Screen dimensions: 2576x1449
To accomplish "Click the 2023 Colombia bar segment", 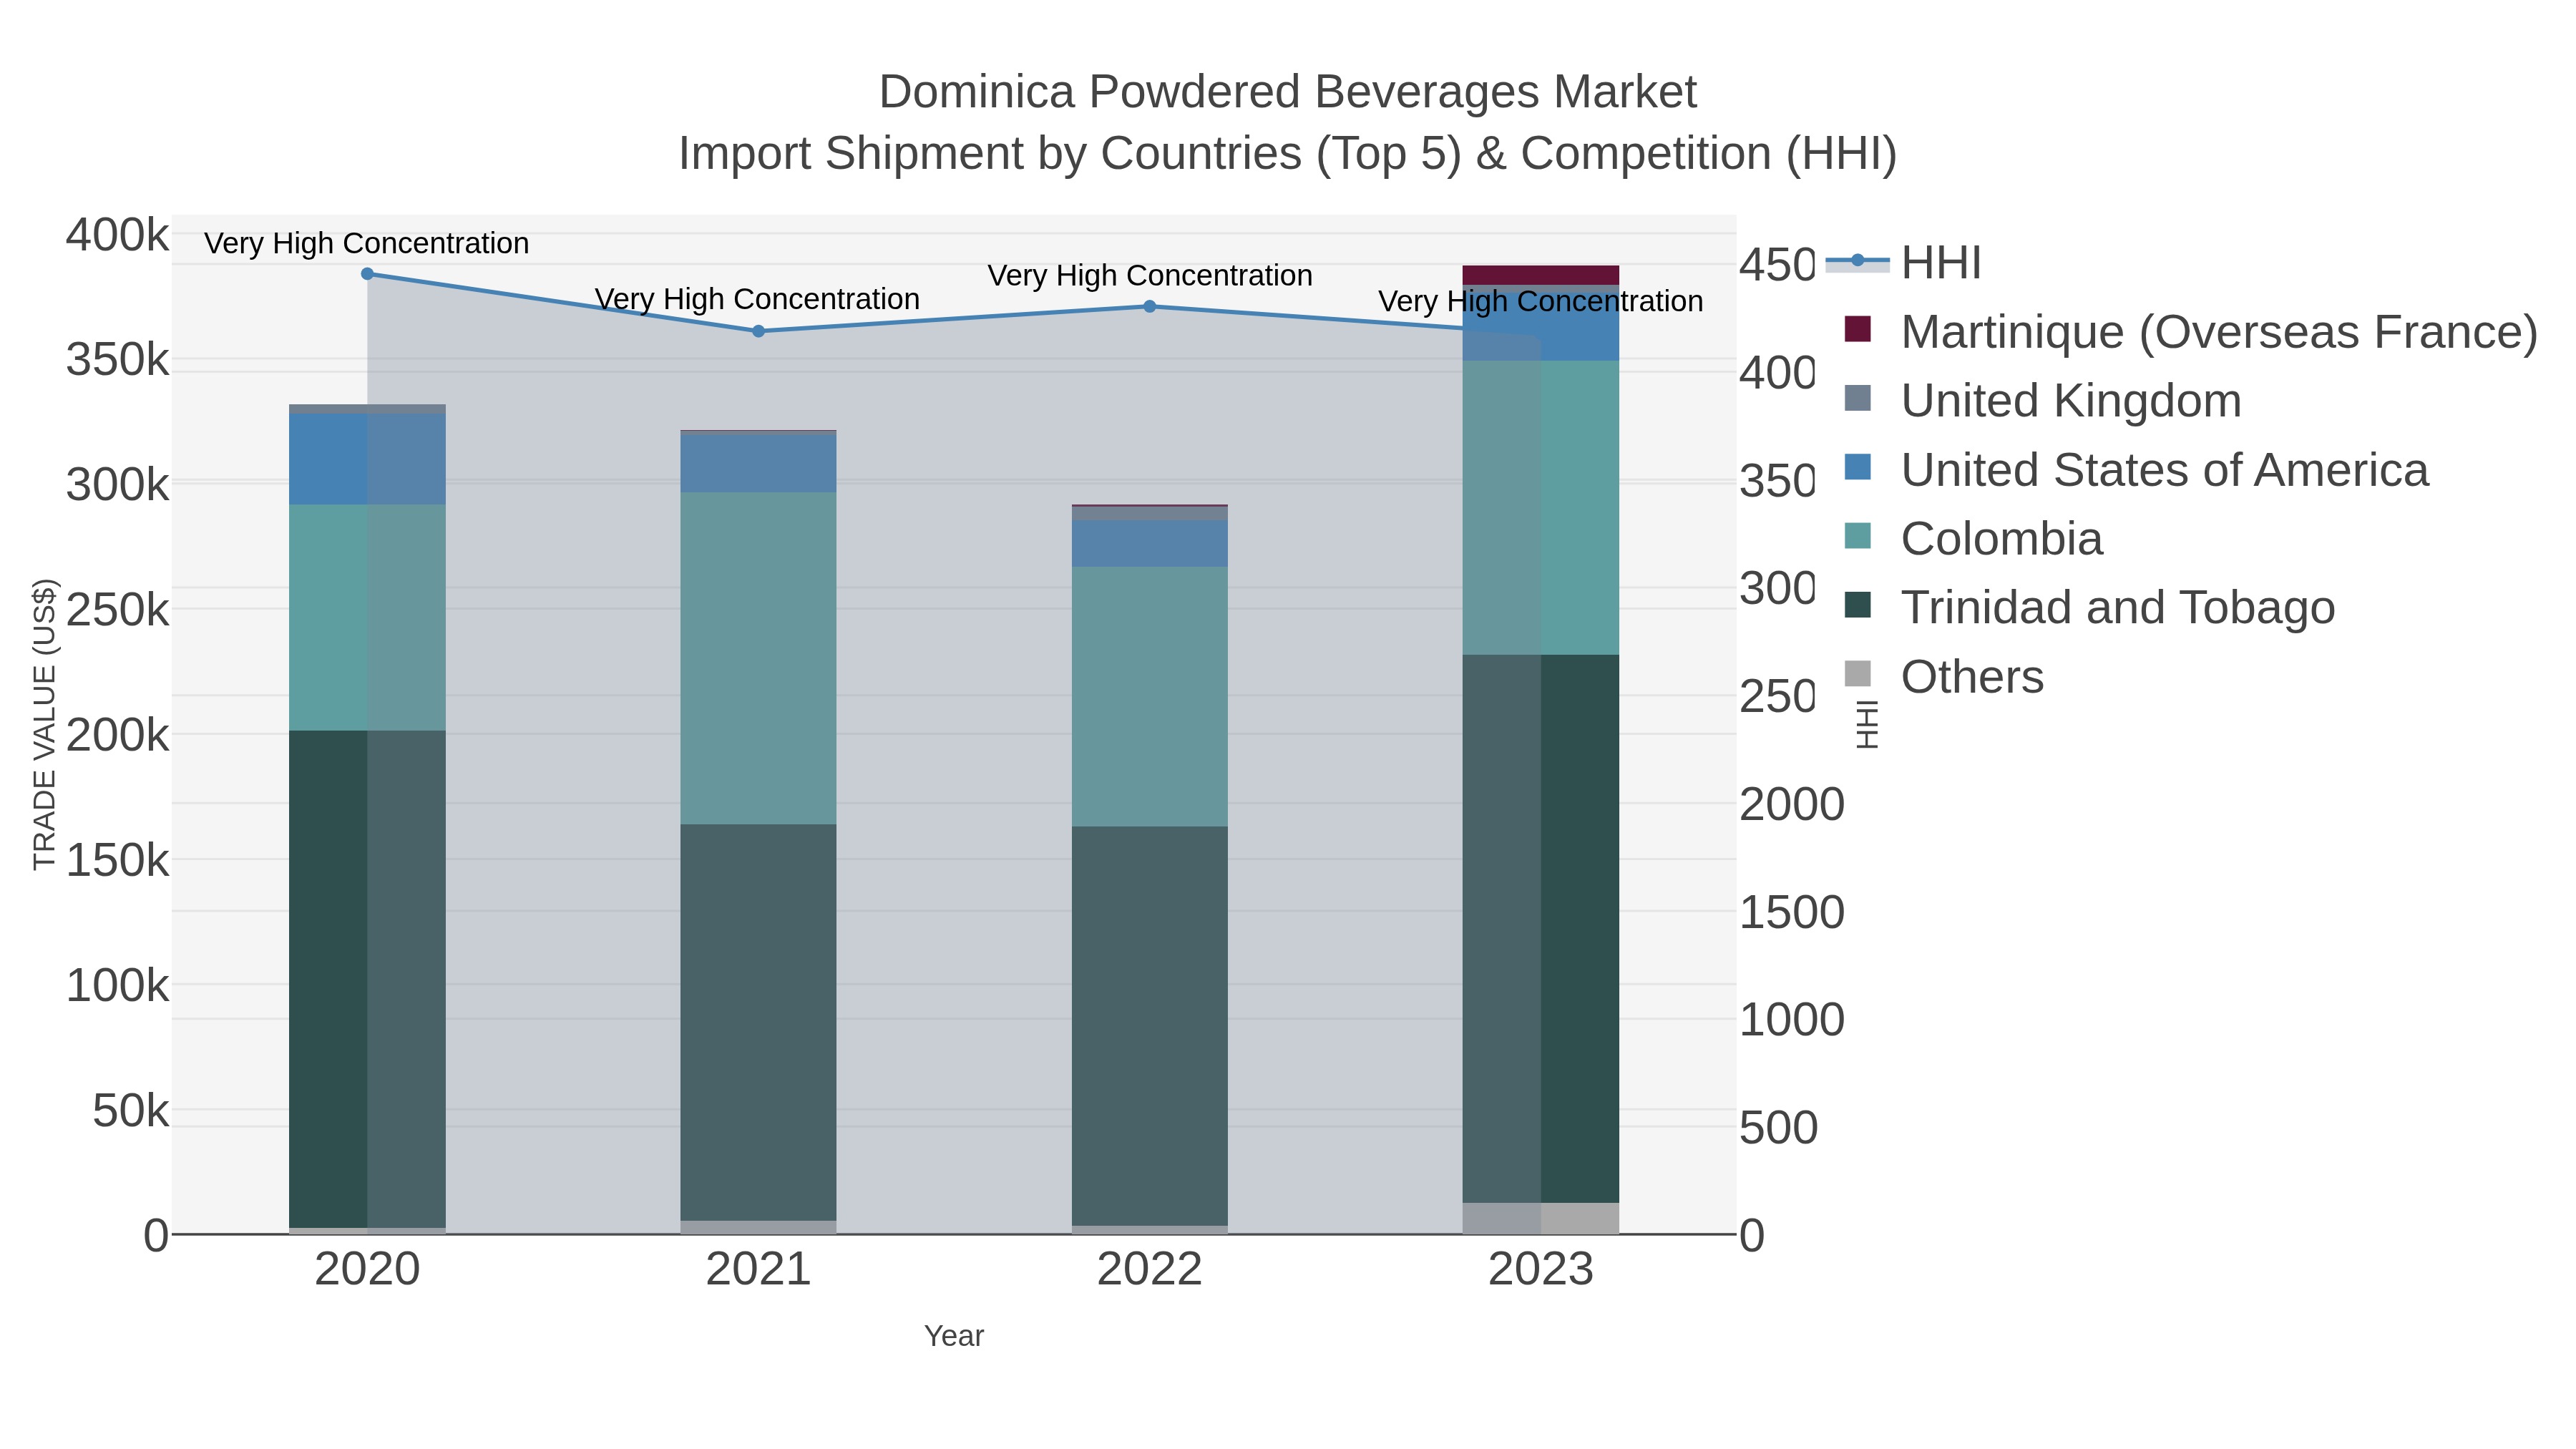I will point(1541,508).
